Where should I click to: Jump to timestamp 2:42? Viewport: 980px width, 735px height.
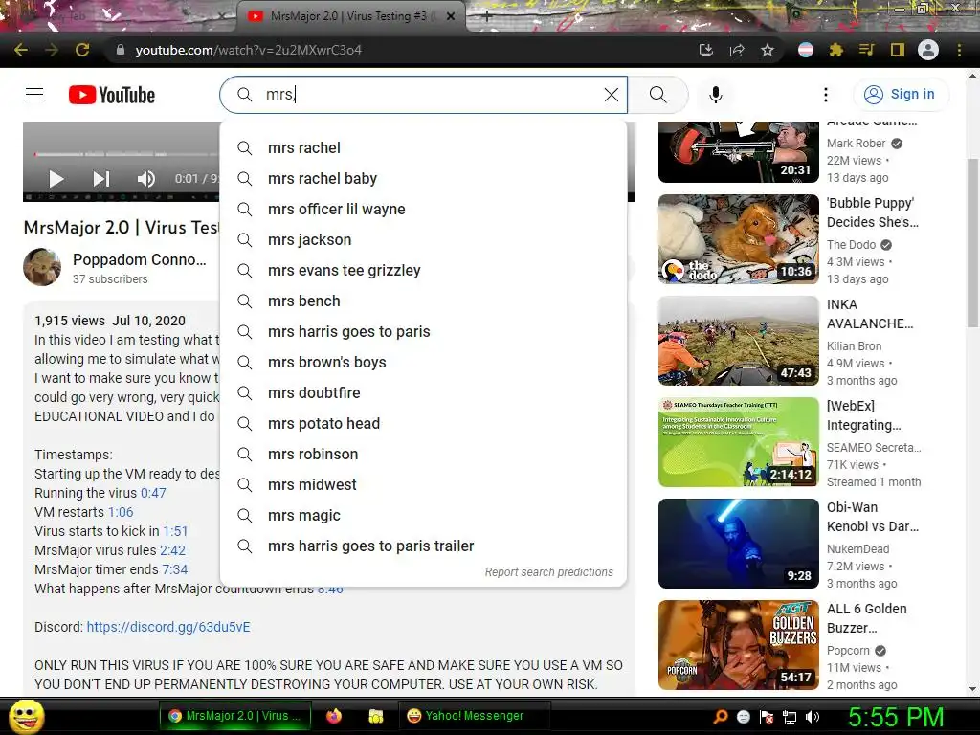[x=172, y=550]
